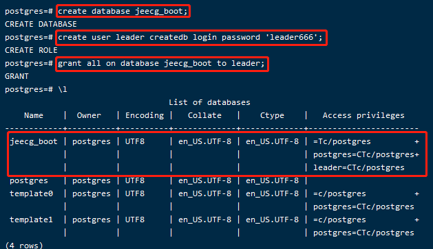This screenshot has width=433, height=249.
Task: Click the 'List of databases' title
Action: 209,102
